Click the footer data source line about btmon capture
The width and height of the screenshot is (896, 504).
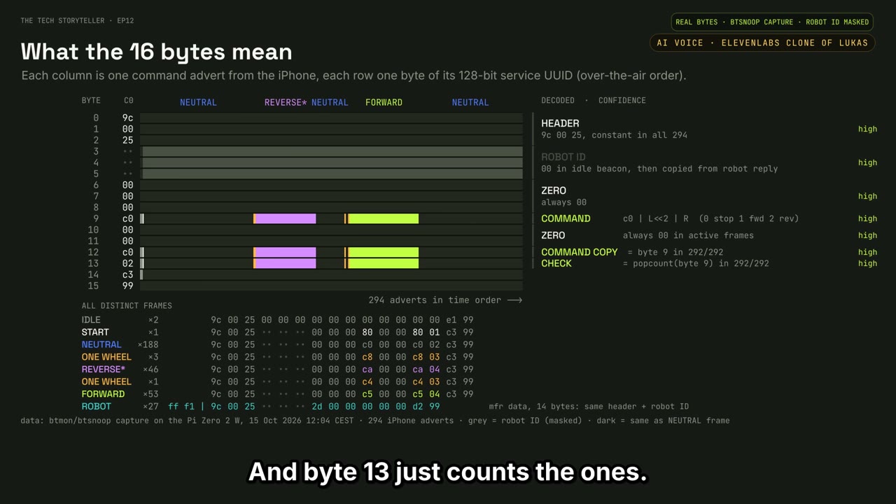(x=375, y=421)
